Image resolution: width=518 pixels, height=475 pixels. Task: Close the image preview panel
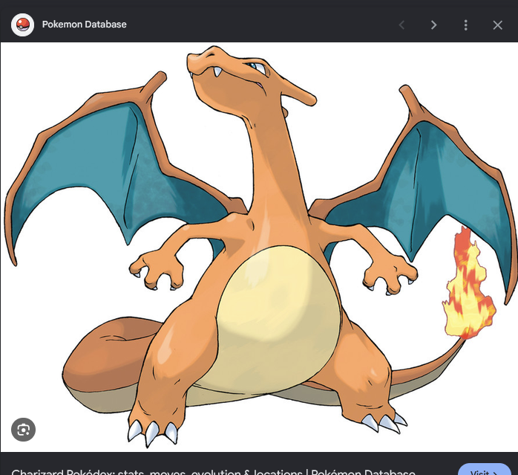pos(497,25)
